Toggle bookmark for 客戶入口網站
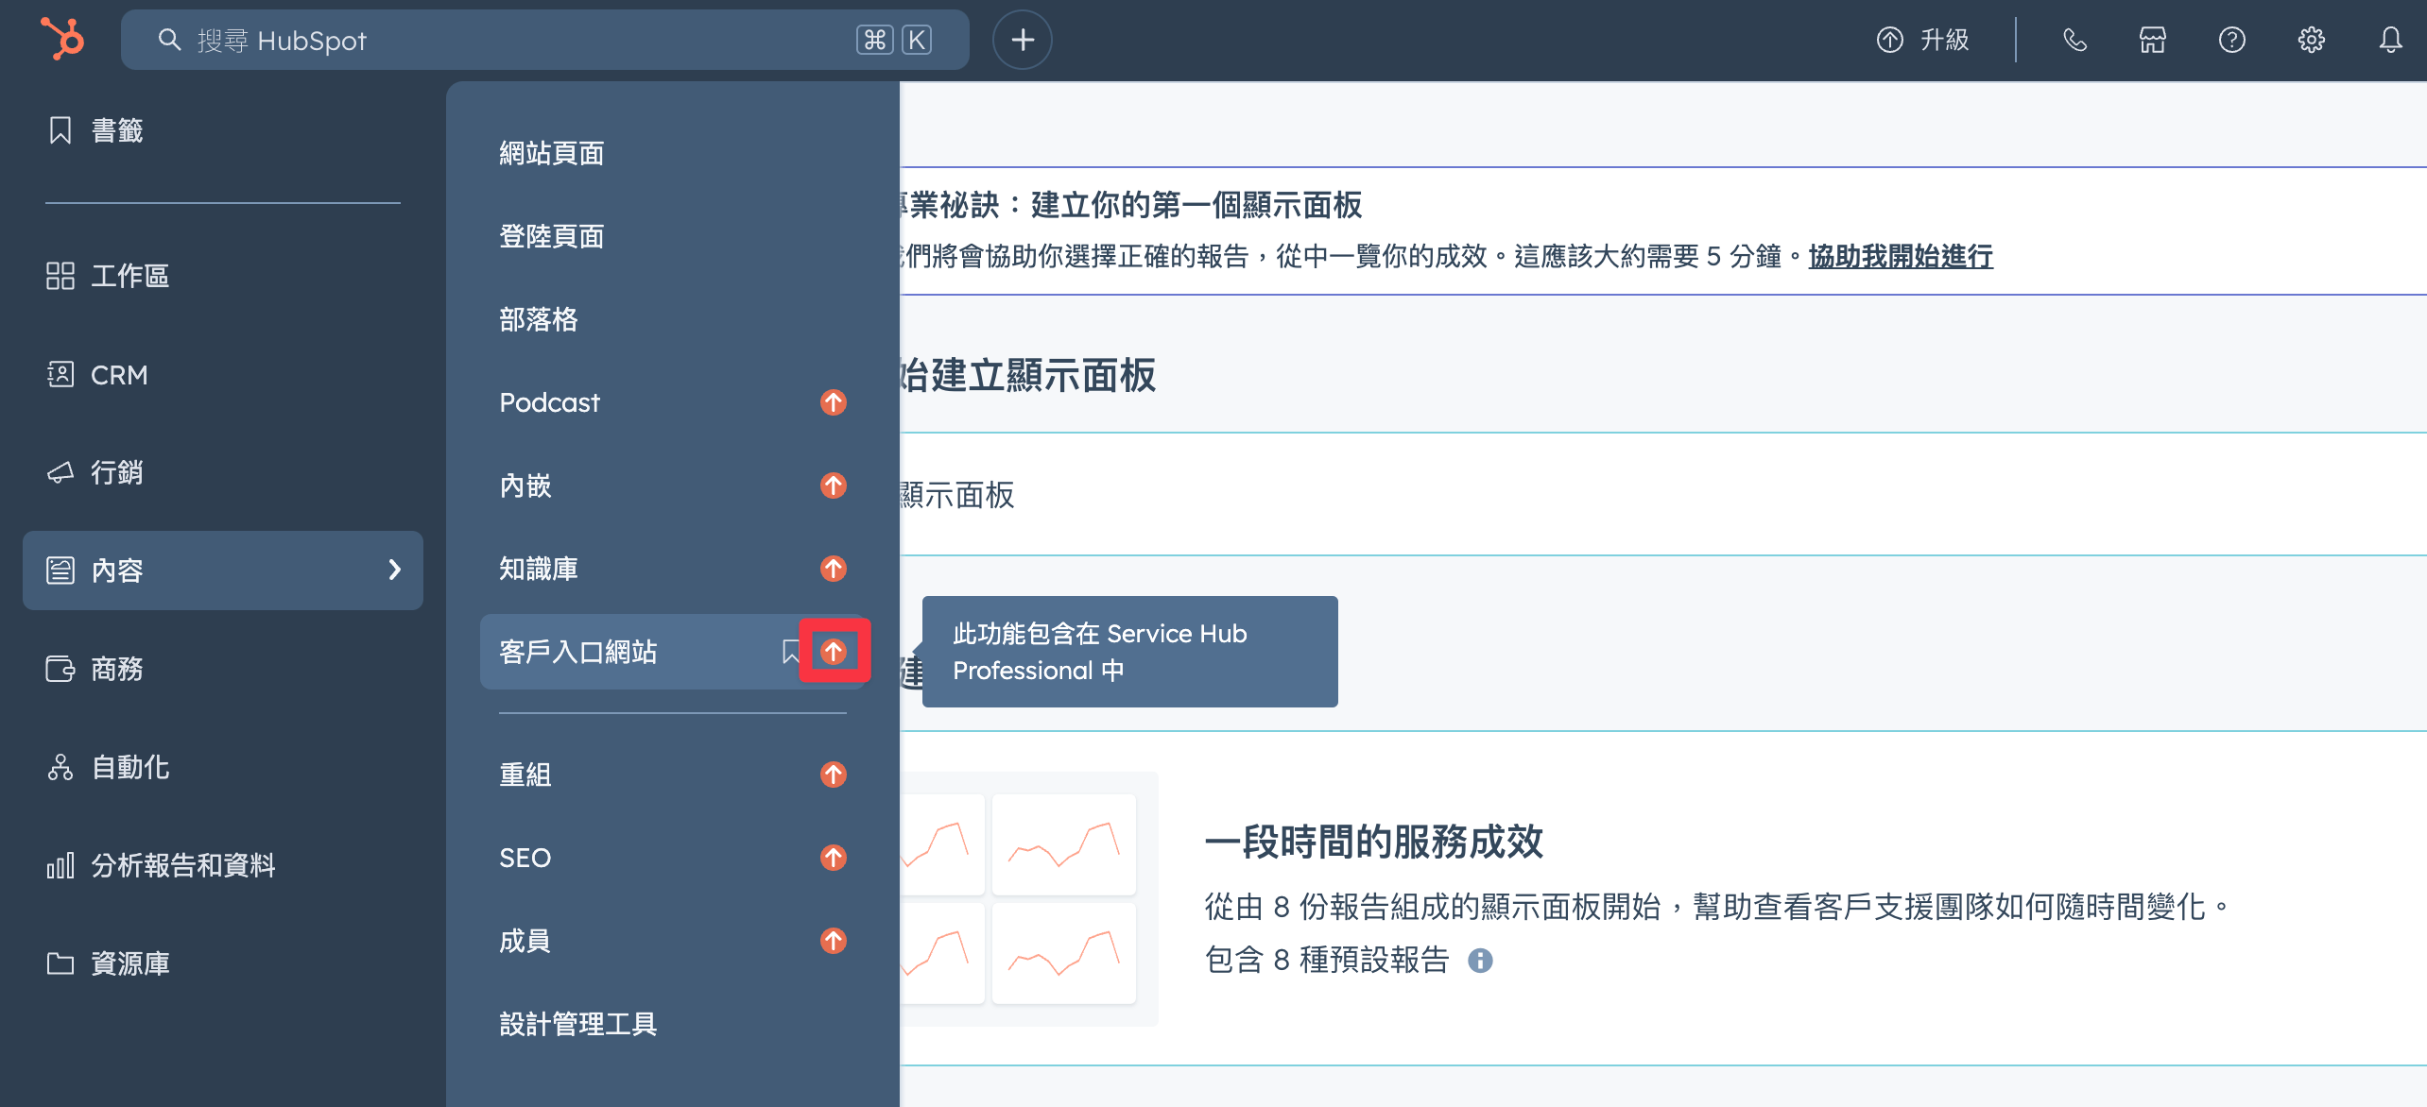Viewport: 2427px width, 1107px height. click(x=790, y=651)
